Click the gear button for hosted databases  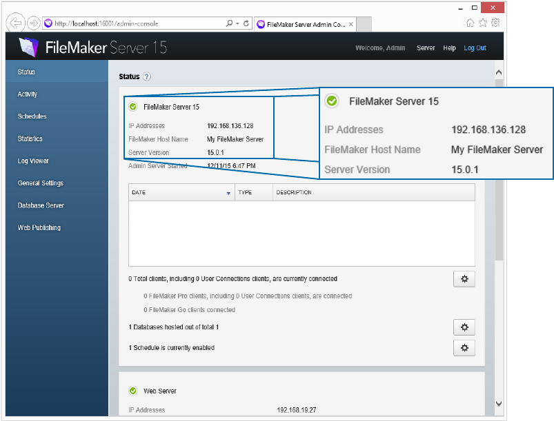click(464, 327)
